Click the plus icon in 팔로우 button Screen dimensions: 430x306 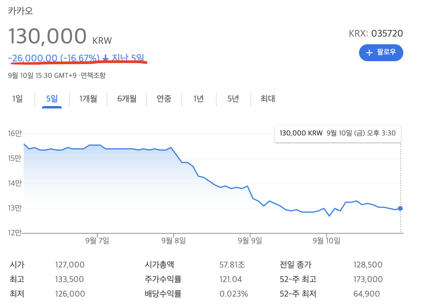pos(369,53)
